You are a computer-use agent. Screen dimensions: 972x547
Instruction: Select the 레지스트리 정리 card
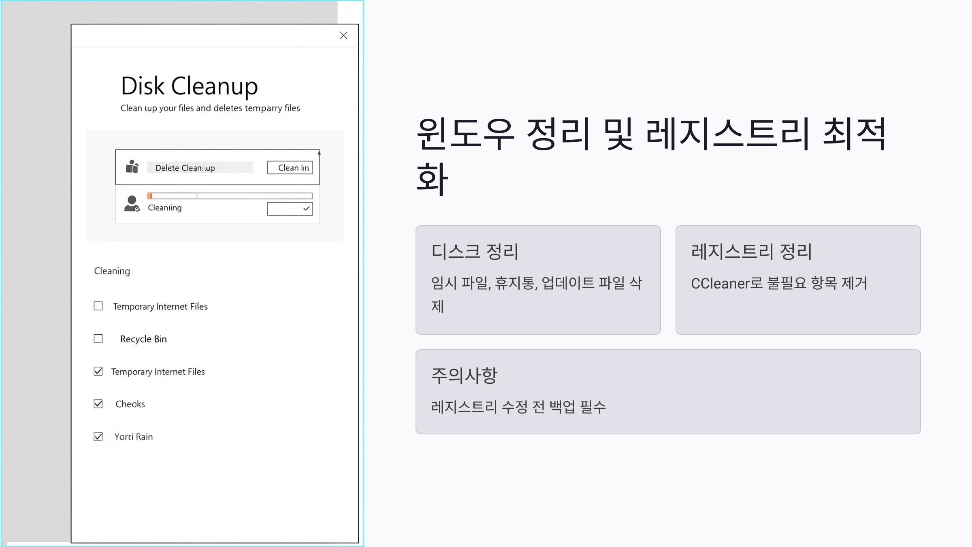pos(797,280)
